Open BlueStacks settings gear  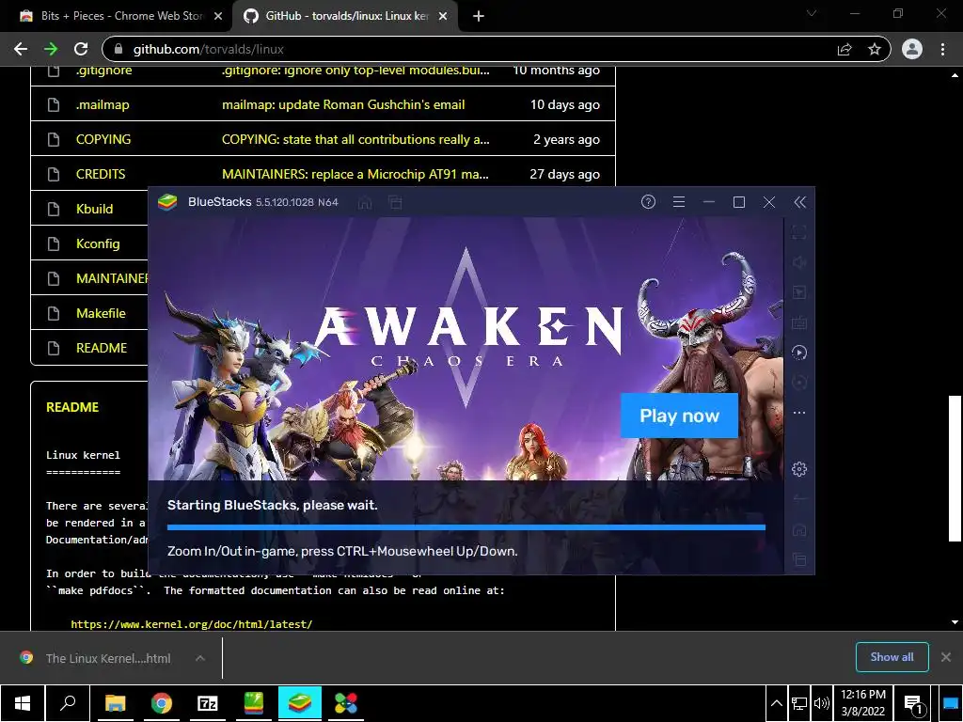[x=799, y=469]
